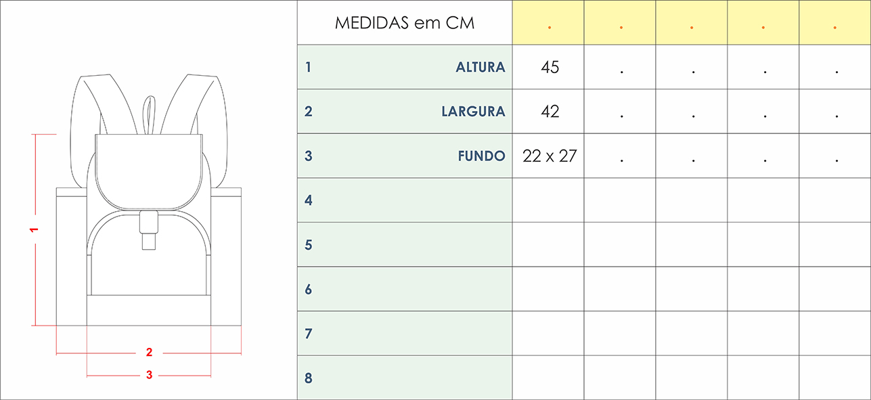The width and height of the screenshot is (871, 400).
Task: Select the cell with value 42
Action: pyautogui.click(x=549, y=112)
